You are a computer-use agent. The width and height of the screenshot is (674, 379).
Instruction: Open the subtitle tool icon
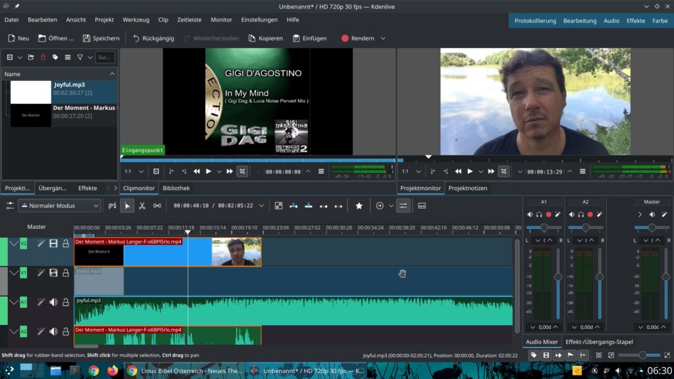pos(422,206)
